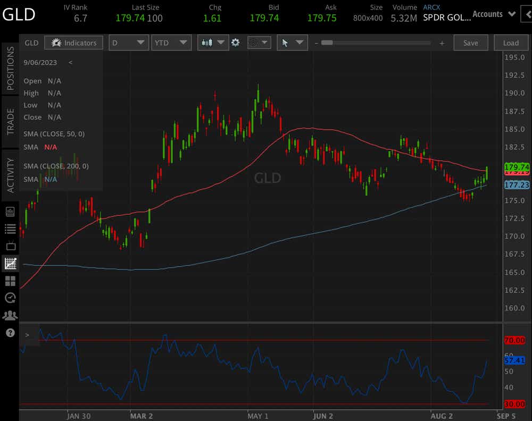Open the clock history sidebar icon
The height and width of the screenshot is (421, 532).
click(11, 298)
